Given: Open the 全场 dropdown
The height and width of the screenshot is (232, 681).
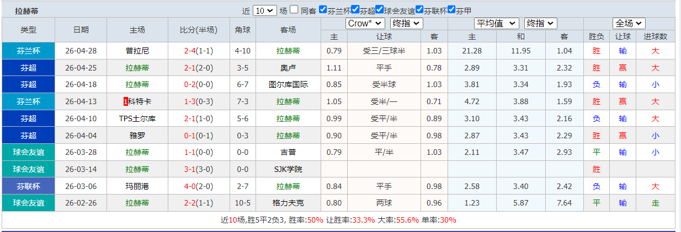Looking at the screenshot, I should pos(629,23).
